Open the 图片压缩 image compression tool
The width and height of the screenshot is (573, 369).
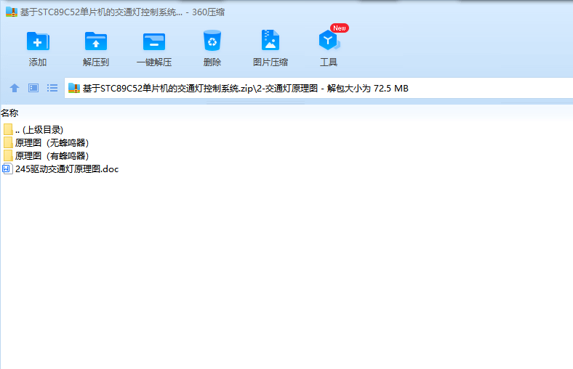(271, 40)
